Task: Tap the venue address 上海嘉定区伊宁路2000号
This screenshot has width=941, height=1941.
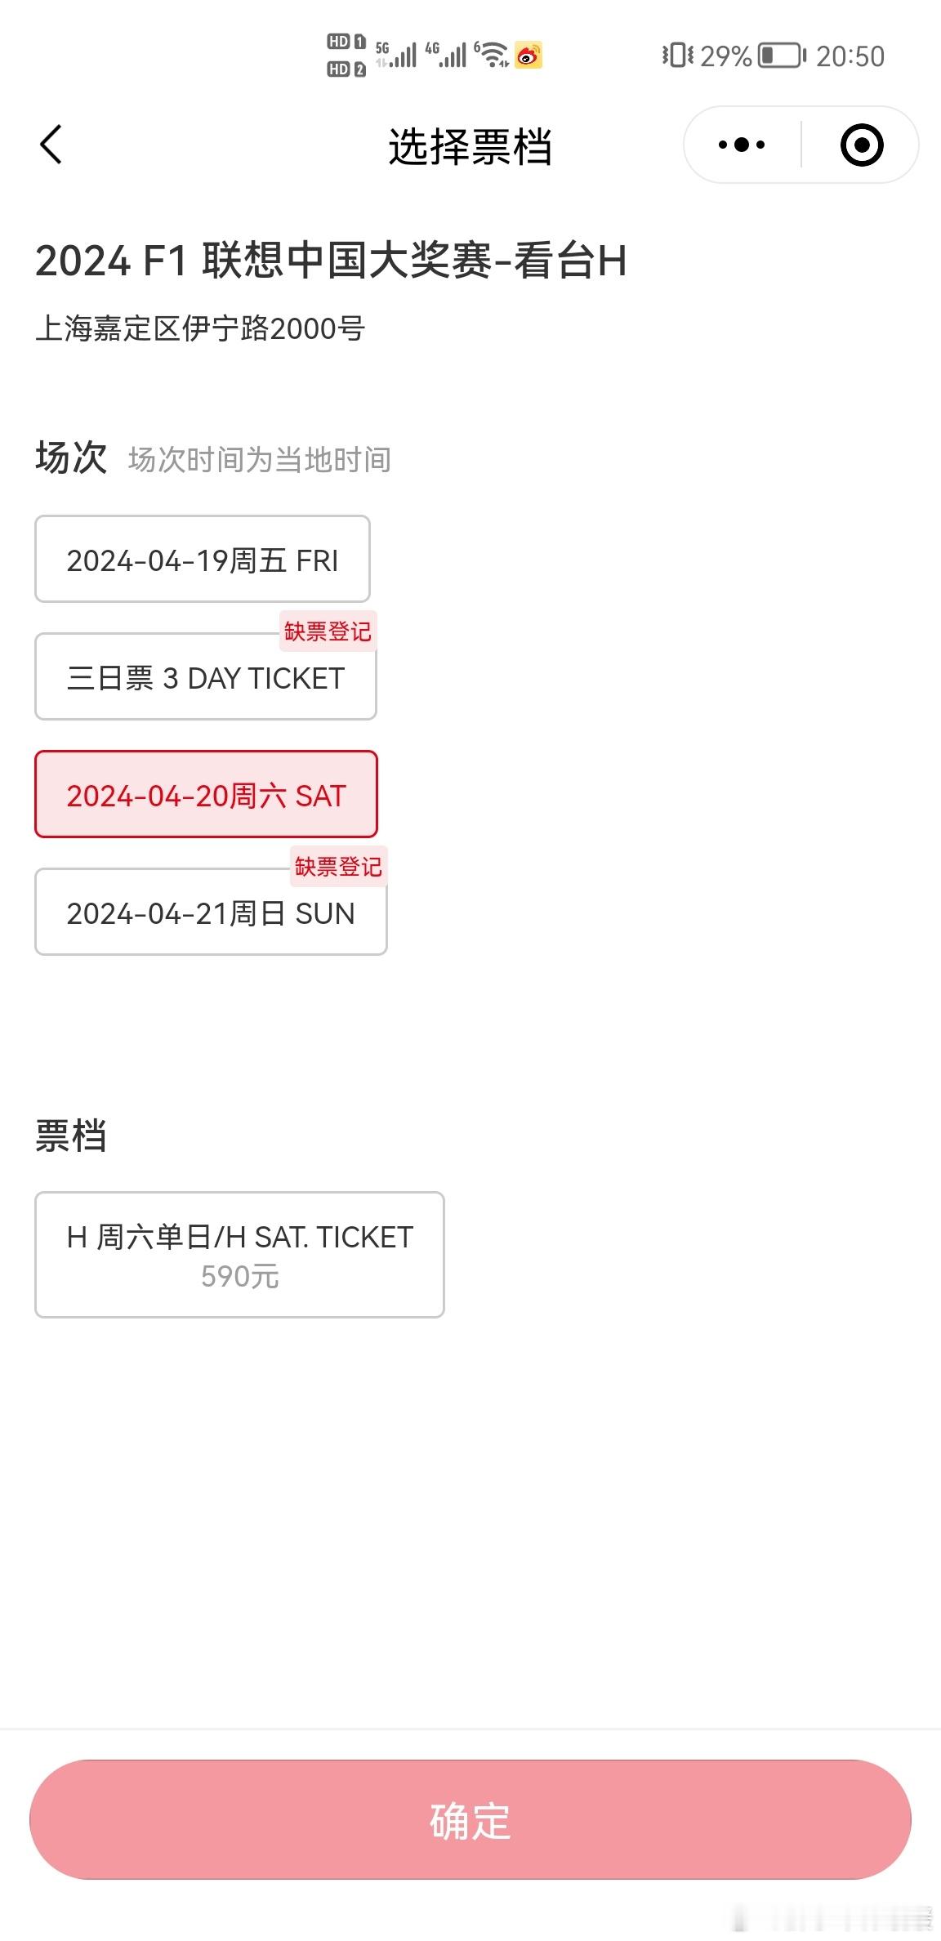Action: tap(200, 328)
